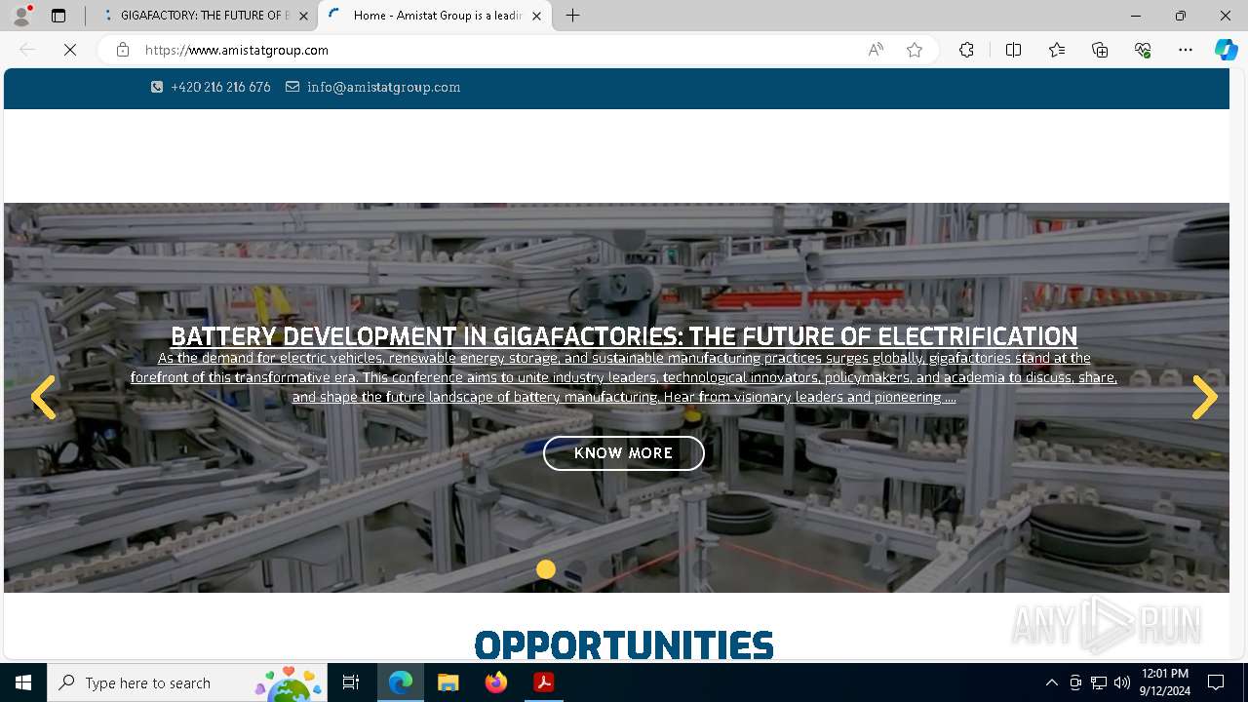Image resolution: width=1248 pixels, height=702 pixels.
Task: Open Settings and more menu
Action: (1186, 50)
